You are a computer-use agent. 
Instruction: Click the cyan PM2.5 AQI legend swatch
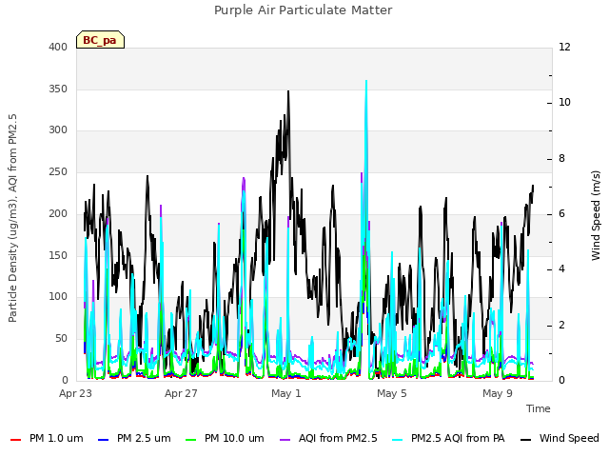coord(398,440)
